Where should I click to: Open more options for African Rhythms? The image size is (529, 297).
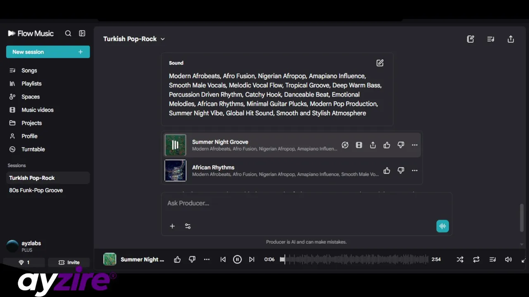[x=415, y=171]
